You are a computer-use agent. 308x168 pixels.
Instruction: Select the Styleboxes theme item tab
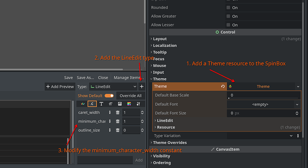tap(129, 104)
